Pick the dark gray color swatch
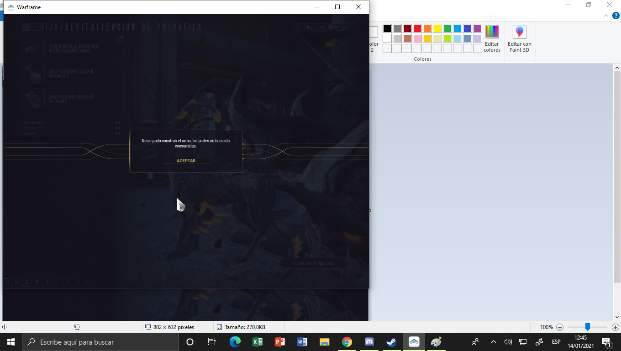Screen dimensions: 621x351 click(x=397, y=28)
